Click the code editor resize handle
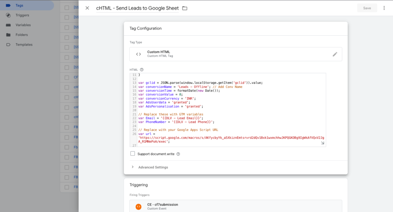This screenshot has width=393, height=212. [322, 143]
